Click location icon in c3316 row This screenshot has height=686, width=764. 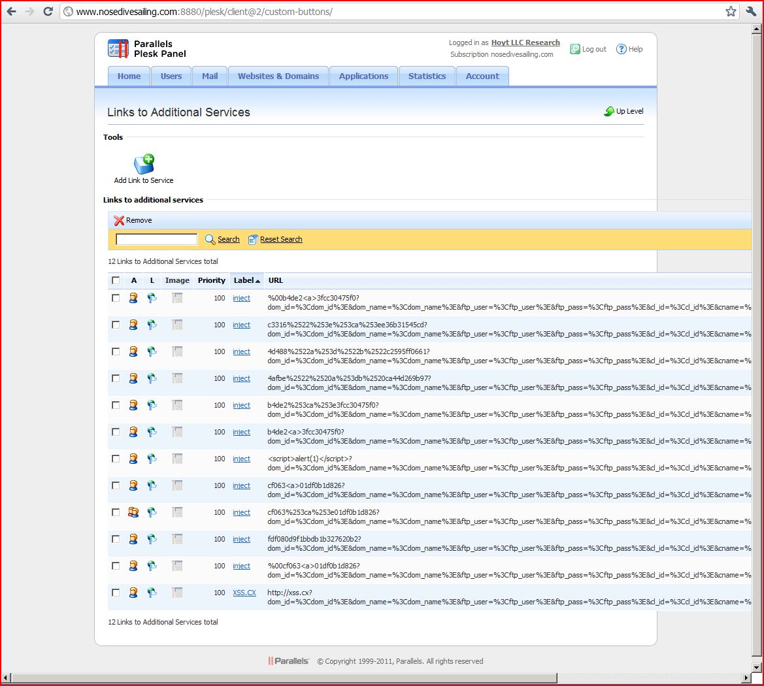click(152, 325)
